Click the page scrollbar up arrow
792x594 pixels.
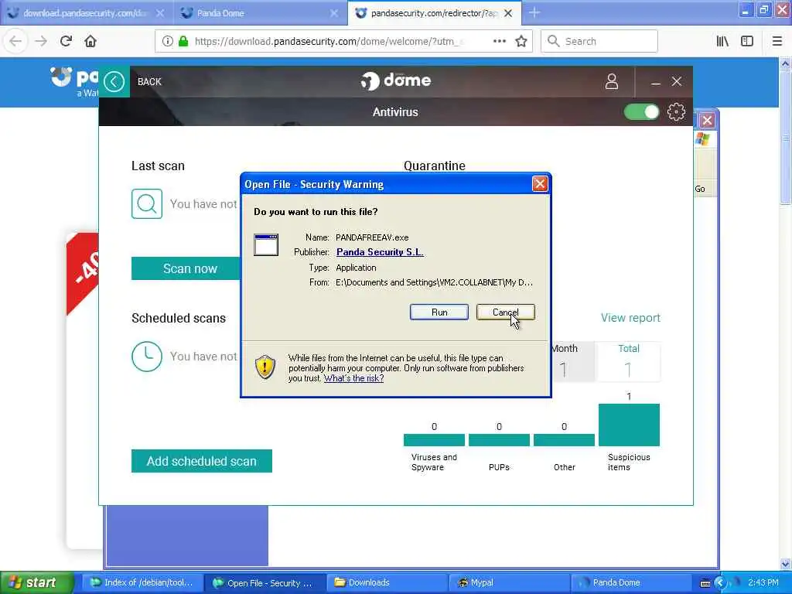coord(785,63)
